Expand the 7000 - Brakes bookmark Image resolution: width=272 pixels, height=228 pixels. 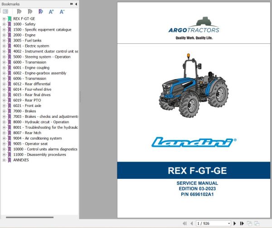[4, 111]
